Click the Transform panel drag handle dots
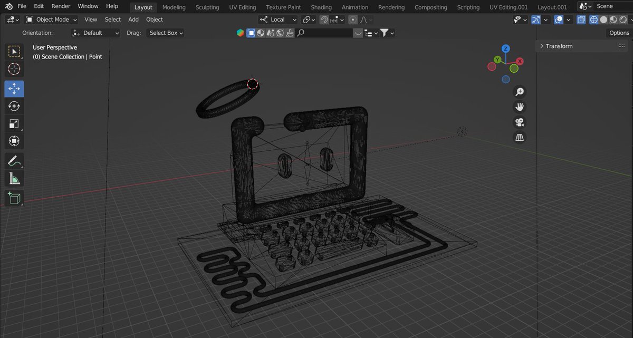Screen dimensions: 633x338 coord(621,46)
